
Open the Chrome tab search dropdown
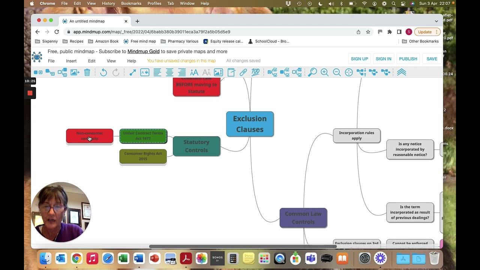436,21
